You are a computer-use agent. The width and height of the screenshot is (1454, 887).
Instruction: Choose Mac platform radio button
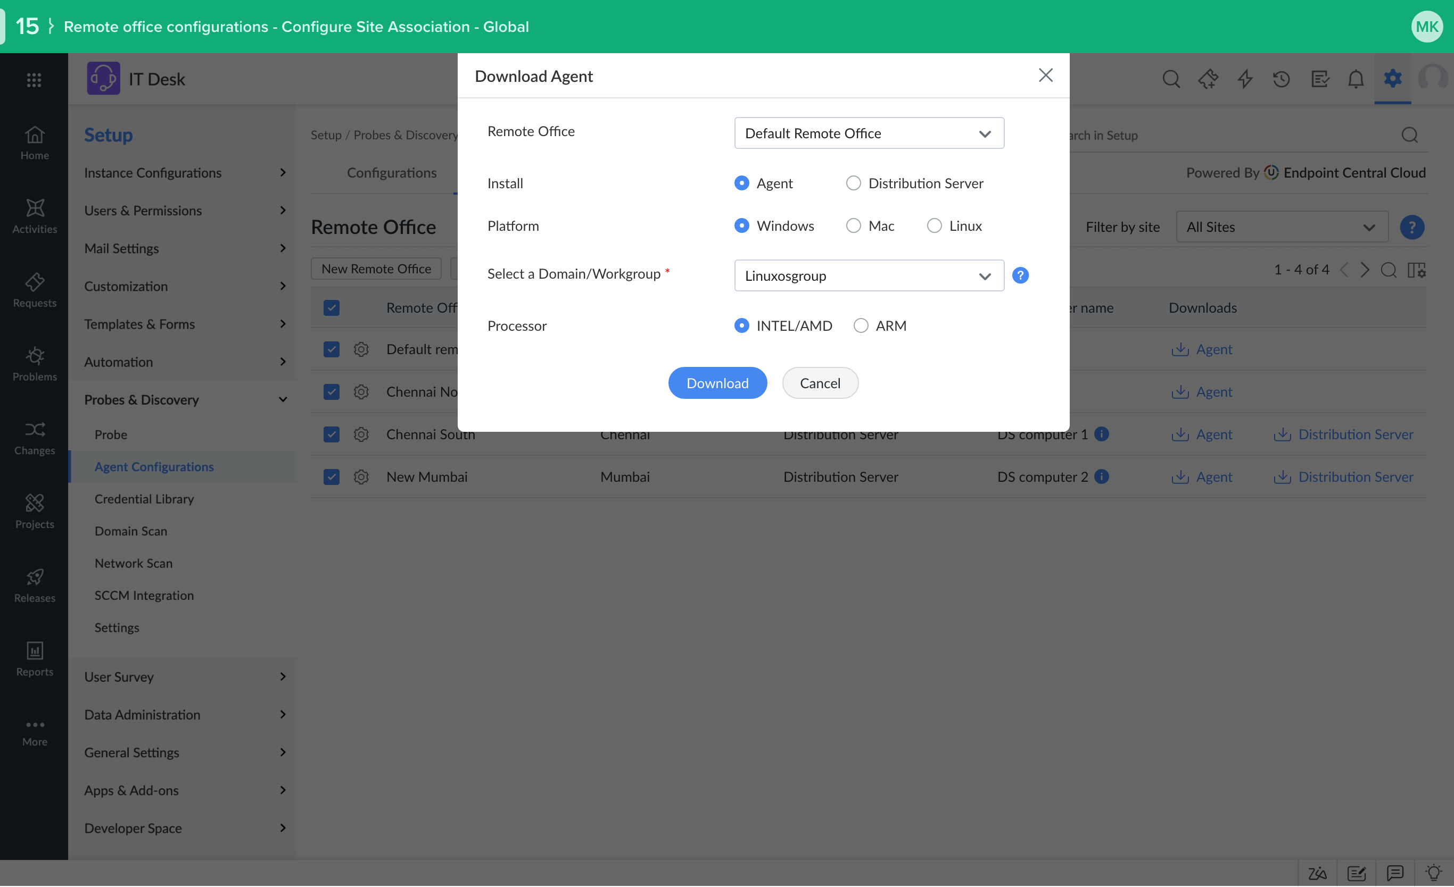853,226
